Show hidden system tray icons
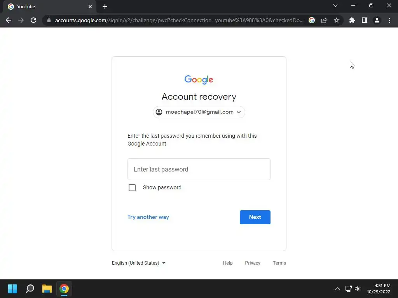The image size is (398, 298). pyautogui.click(x=338, y=289)
